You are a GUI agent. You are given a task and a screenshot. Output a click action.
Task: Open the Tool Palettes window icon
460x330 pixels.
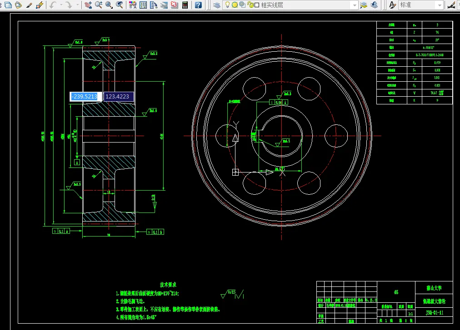(154, 5)
